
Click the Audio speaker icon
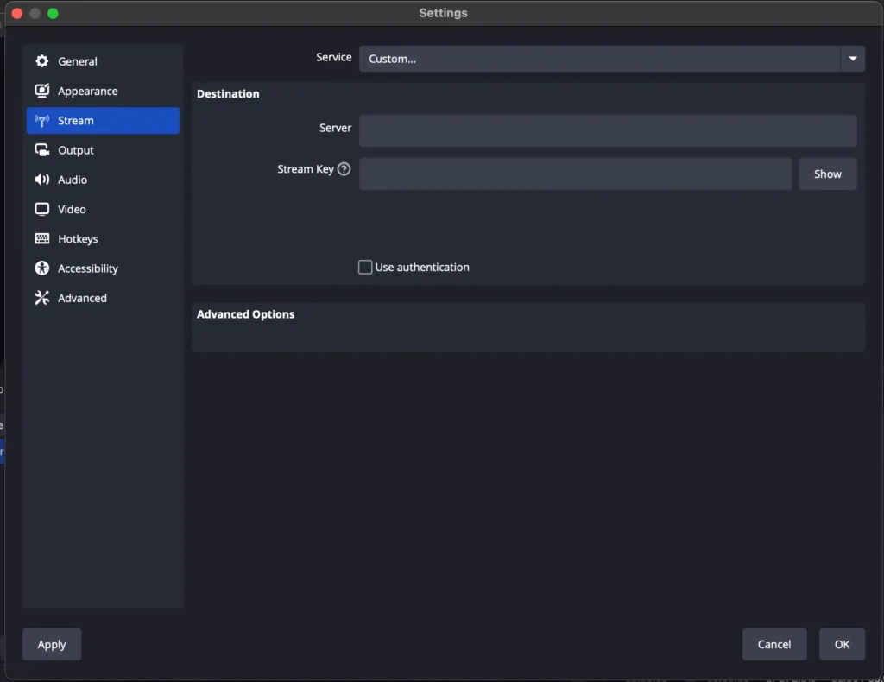point(41,180)
